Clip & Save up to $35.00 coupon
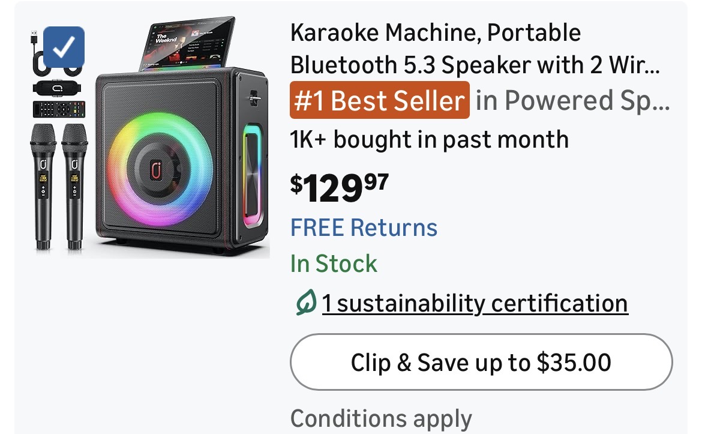 click(481, 363)
